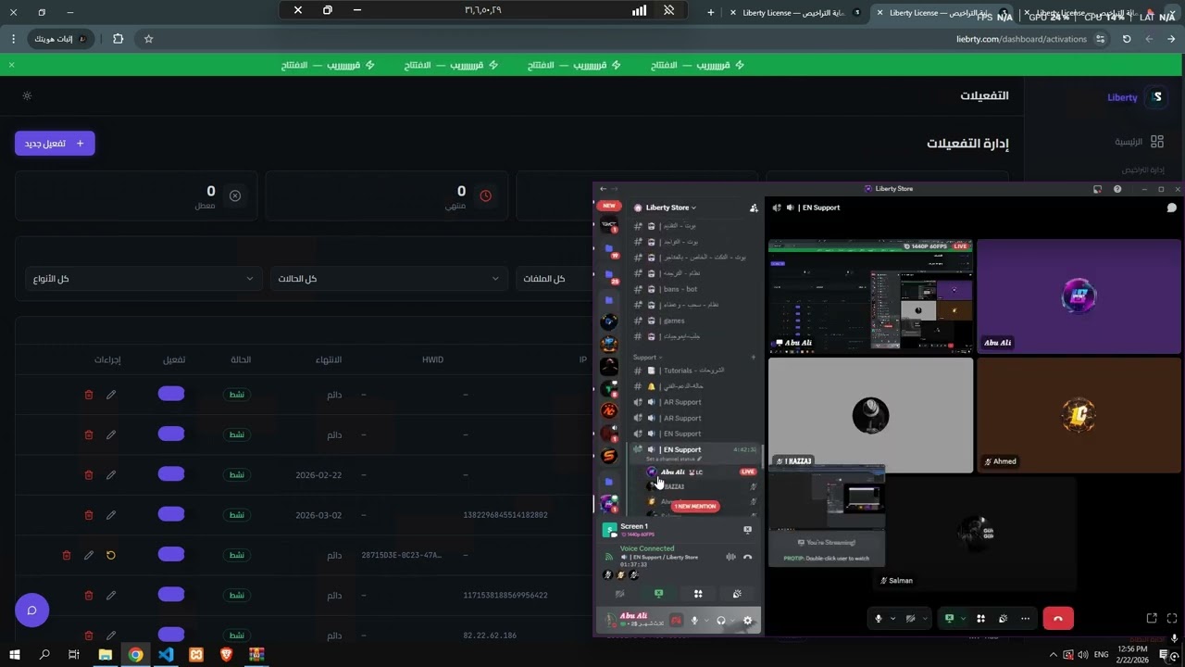Select Ahmed's video tile in the call
Viewport: 1185px width, 667px height.
tap(1079, 415)
